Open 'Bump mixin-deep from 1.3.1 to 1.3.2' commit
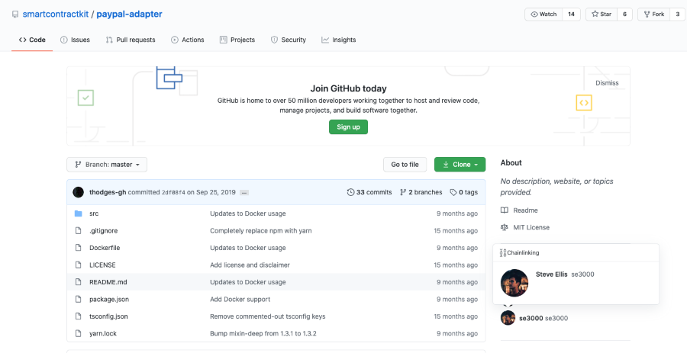The image size is (687, 353). click(263, 333)
